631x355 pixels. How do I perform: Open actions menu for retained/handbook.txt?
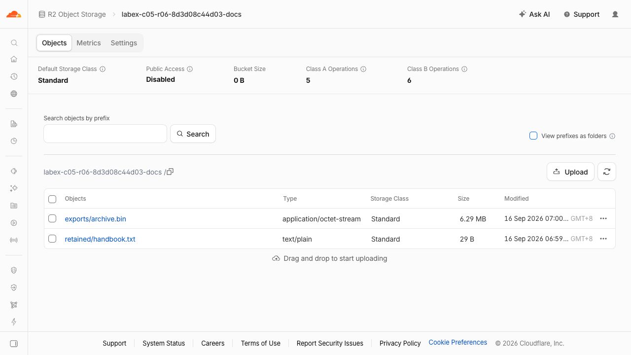point(603,239)
